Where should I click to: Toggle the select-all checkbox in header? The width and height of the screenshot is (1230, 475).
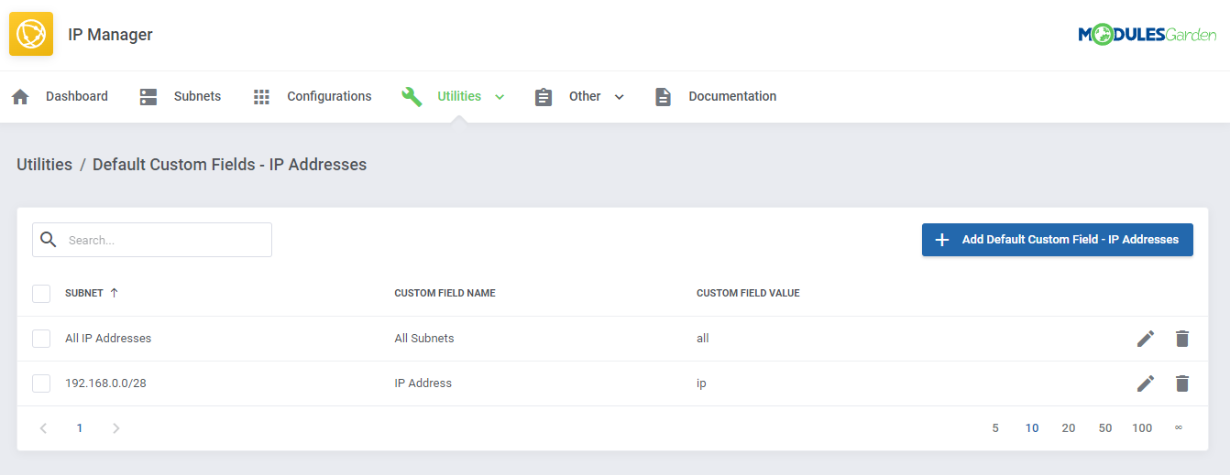click(x=41, y=294)
